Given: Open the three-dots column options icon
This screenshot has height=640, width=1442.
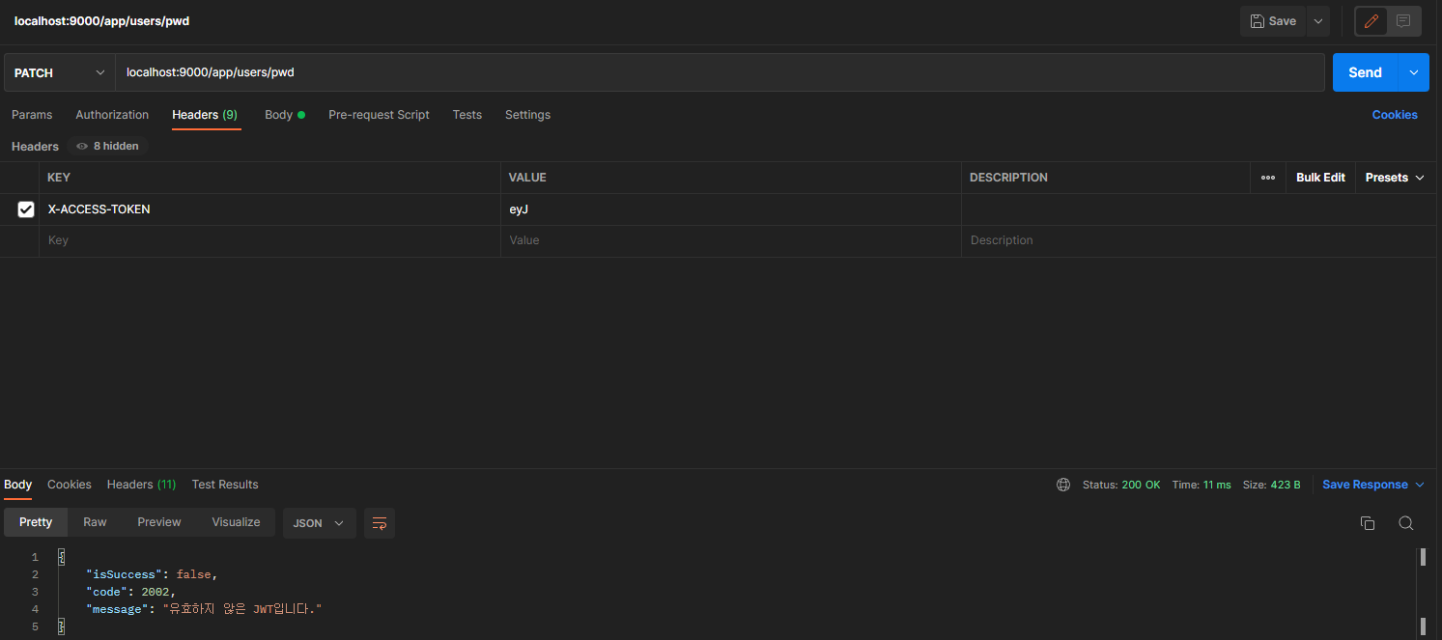Looking at the screenshot, I should [x=1268, y=178].
